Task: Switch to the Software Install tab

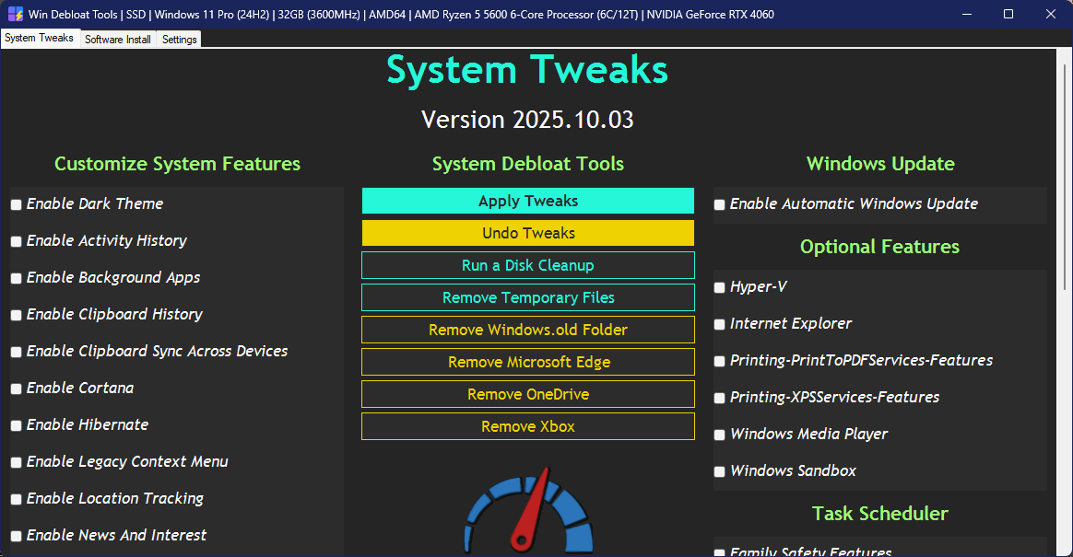Action: pyautogui.click(x=117, y=39)
